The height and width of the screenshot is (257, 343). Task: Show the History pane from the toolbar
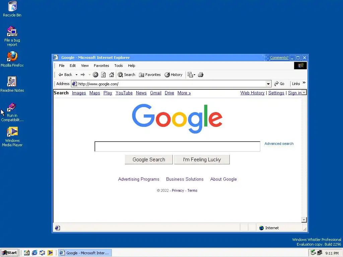click(174, 75)
